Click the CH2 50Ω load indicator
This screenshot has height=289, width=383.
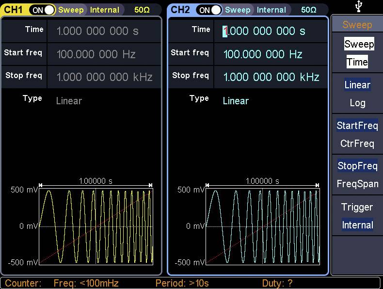308,10
